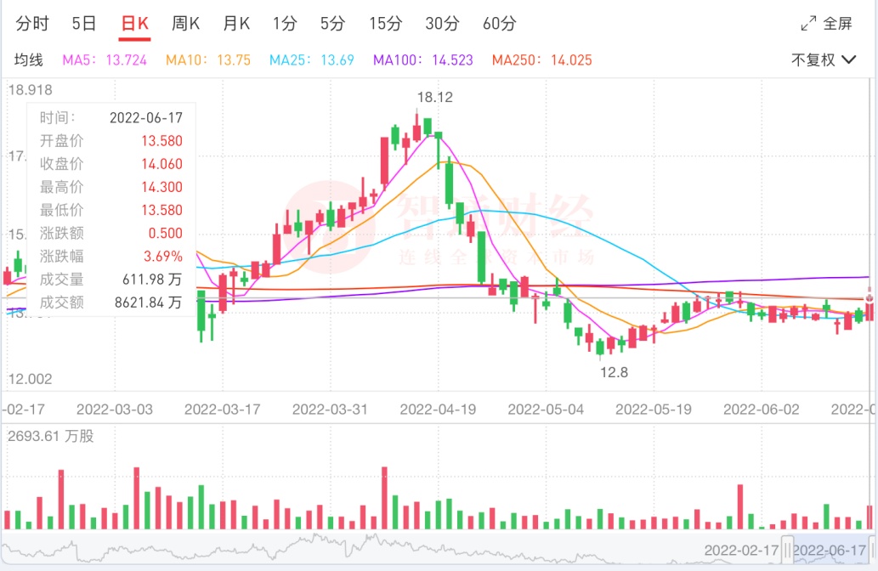
Task: Click the 2022-03-17 date axis label
Action: point(223,410)
